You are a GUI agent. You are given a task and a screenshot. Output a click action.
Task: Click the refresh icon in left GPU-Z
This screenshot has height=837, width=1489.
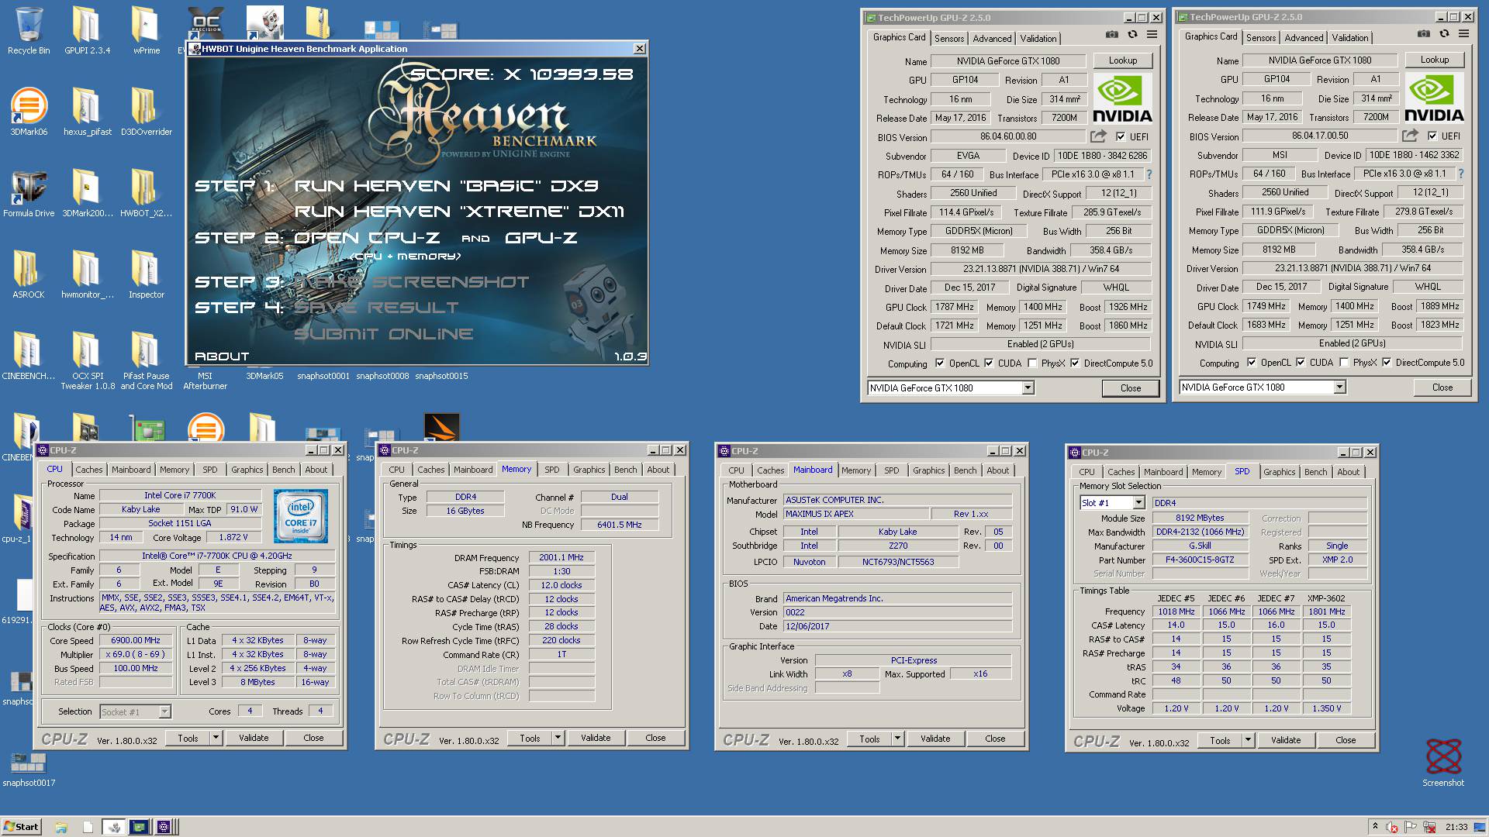[1132, 35]
